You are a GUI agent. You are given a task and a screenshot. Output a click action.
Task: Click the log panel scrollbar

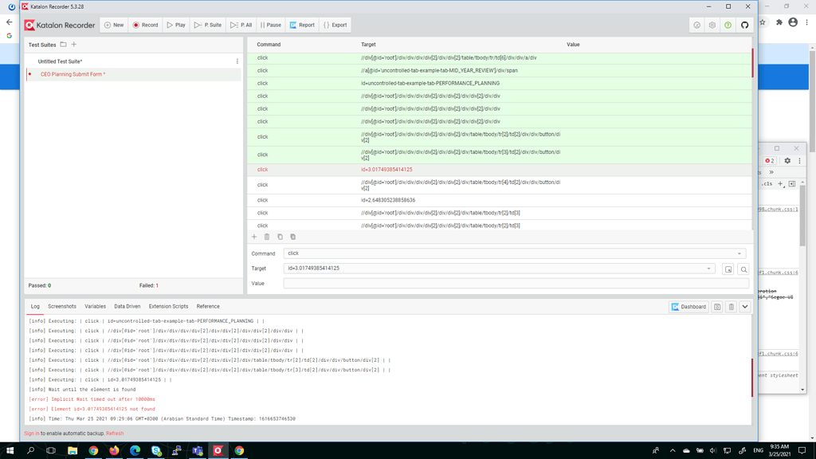[x=752, y=377]
